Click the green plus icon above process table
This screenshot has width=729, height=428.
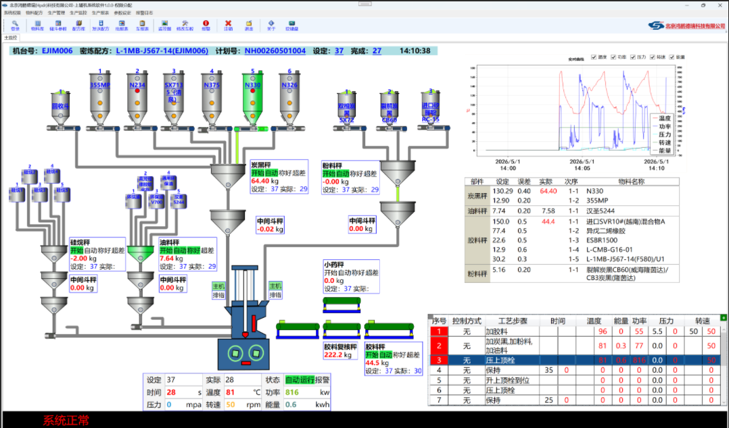(x=723, y=317)
